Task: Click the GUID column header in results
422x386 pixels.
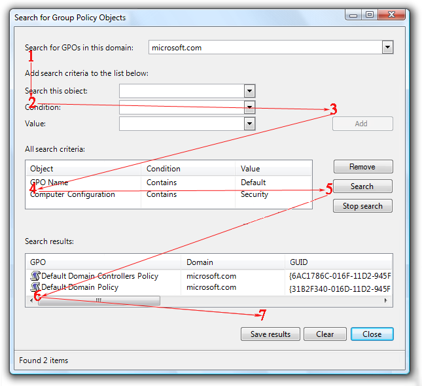Action: (x=338, y=262)
